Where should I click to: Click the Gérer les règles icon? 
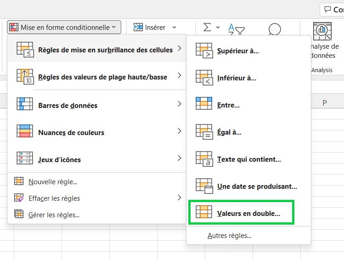point(19,214)
